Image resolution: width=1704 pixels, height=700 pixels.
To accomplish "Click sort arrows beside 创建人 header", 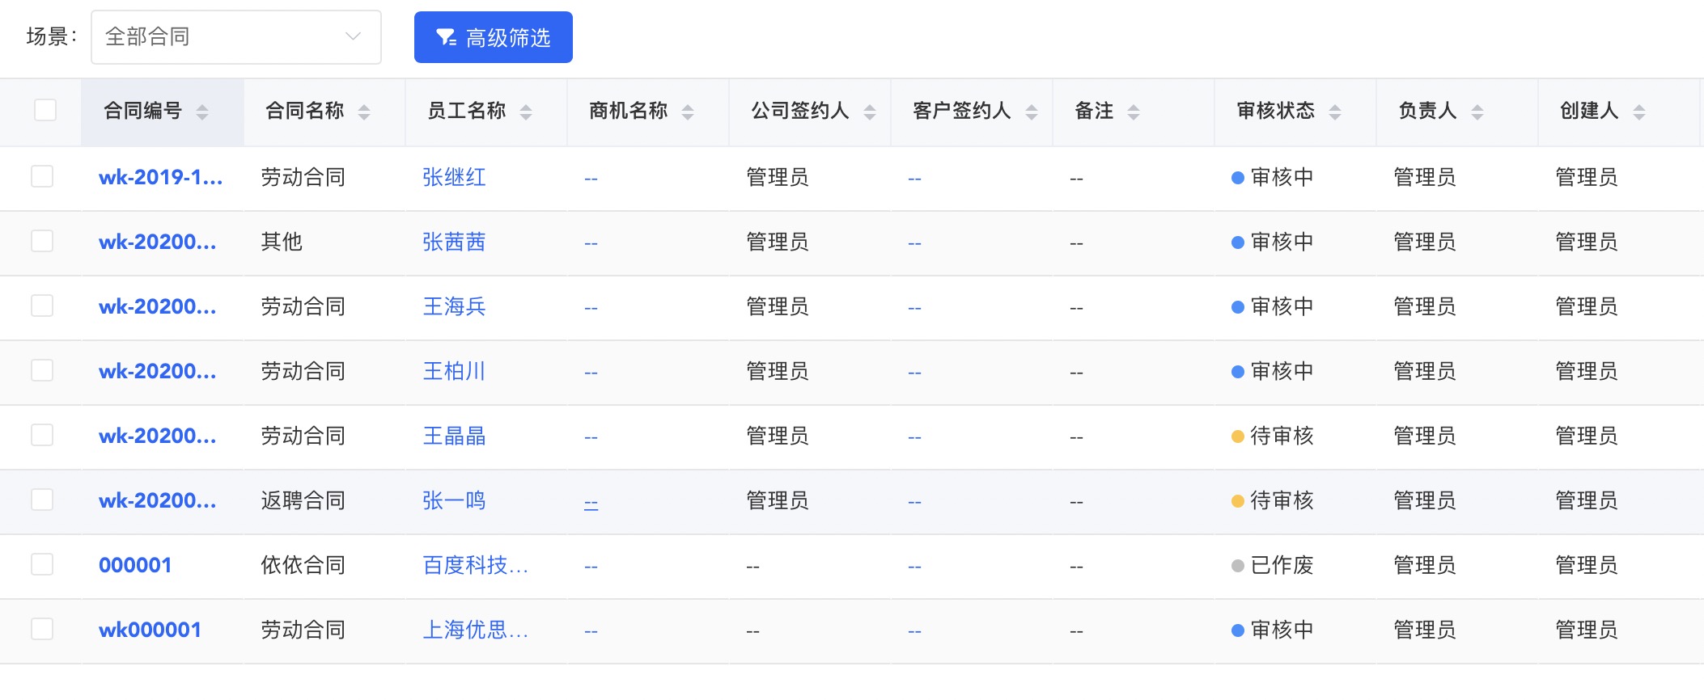I will click(x=1639, y=112).
